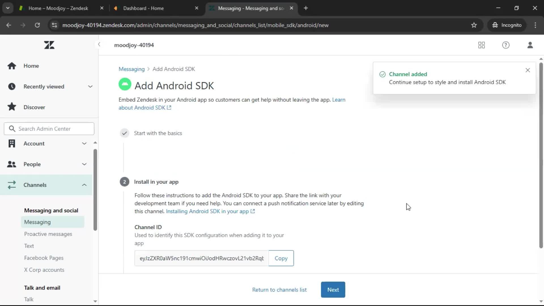Click the Messaging breadcrumb link
The image size is (544, 306).
(131, 69)
